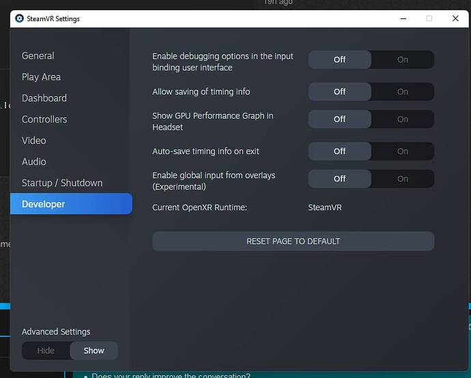Image resolution: width=471 pixels, height=378 pixels.
Task: Open the Audio settings section
Action: [x=33, y=162]
